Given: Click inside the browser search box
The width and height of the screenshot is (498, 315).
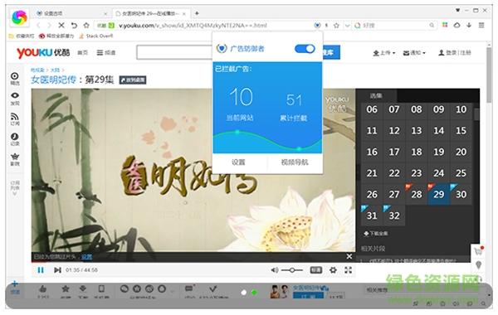Looking at the screenshot, I should [x=393, y=26].
